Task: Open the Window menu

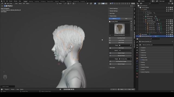Action: coord(15,1)
